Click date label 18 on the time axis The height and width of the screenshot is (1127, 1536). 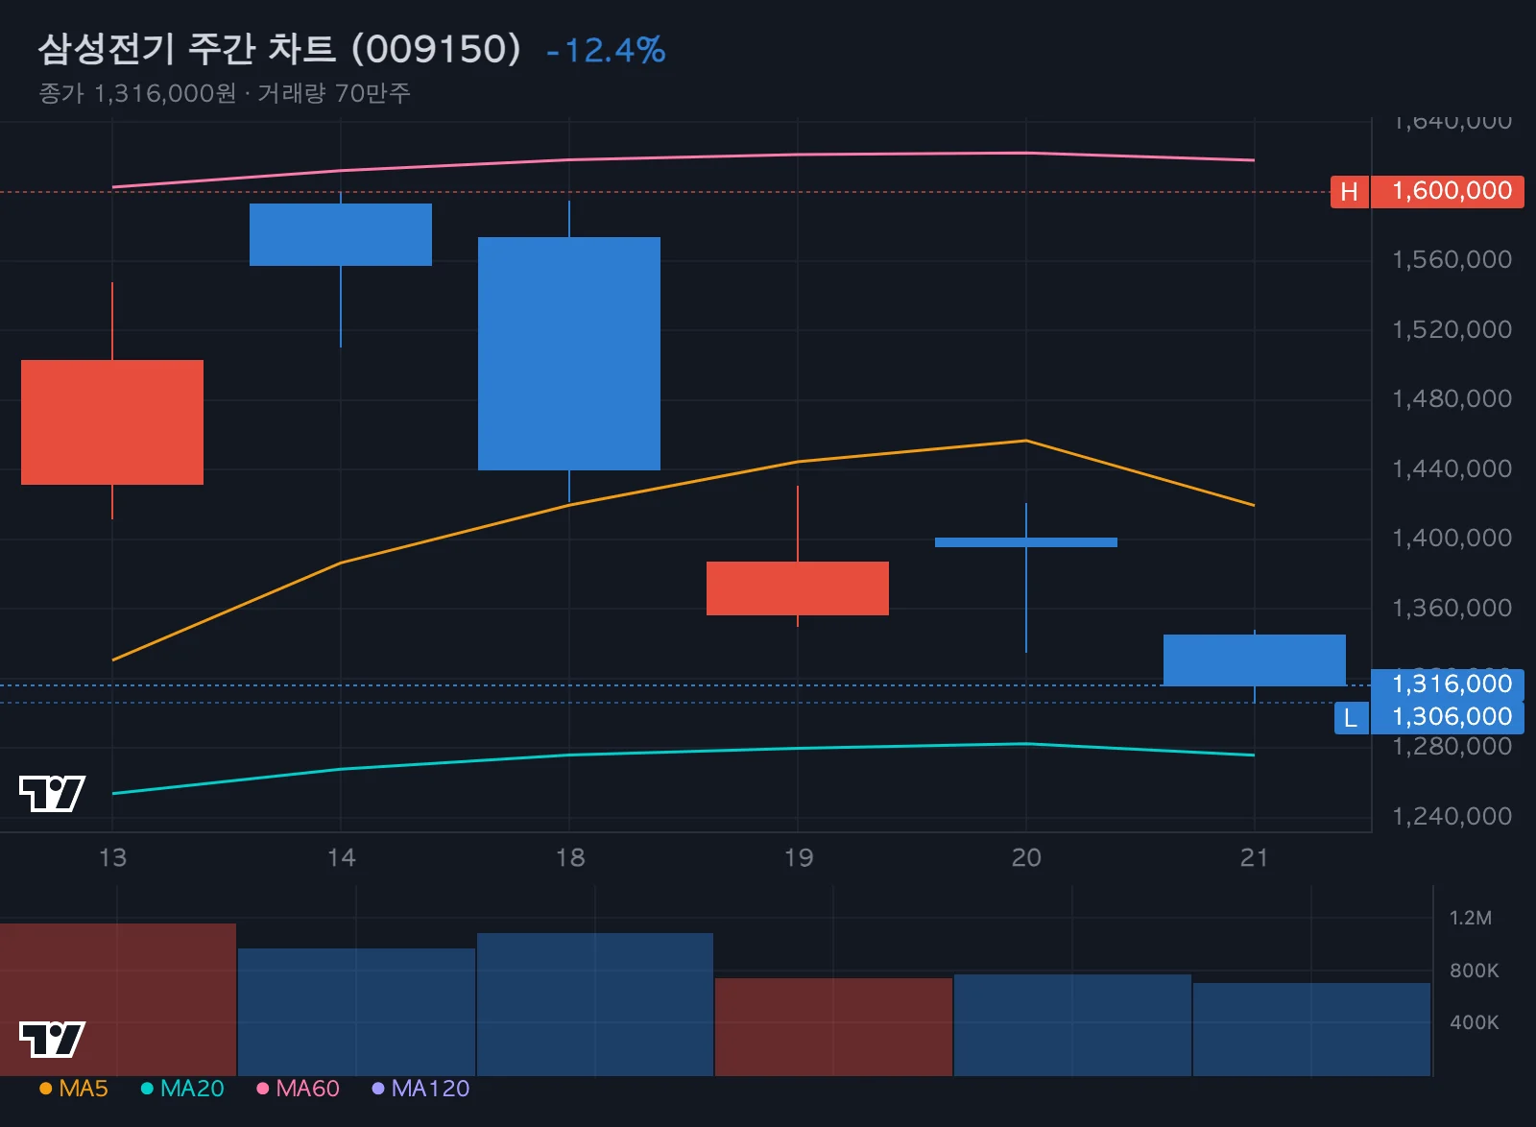[569, 857]
